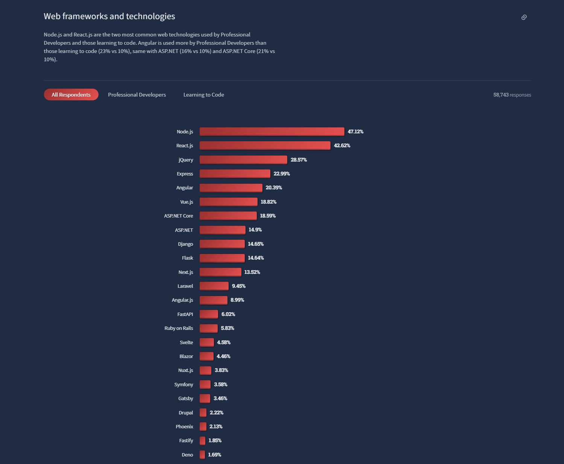Screen dimensions: 564x464
Task: Click the Node.js bar in chart
Action: point(271,131)
